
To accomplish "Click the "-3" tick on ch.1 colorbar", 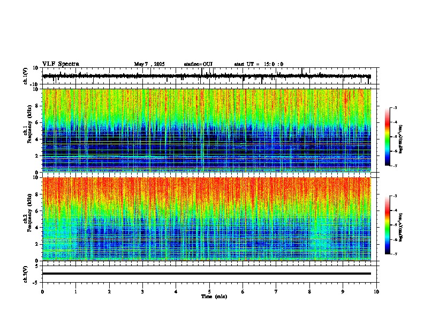I will (395, 107).
